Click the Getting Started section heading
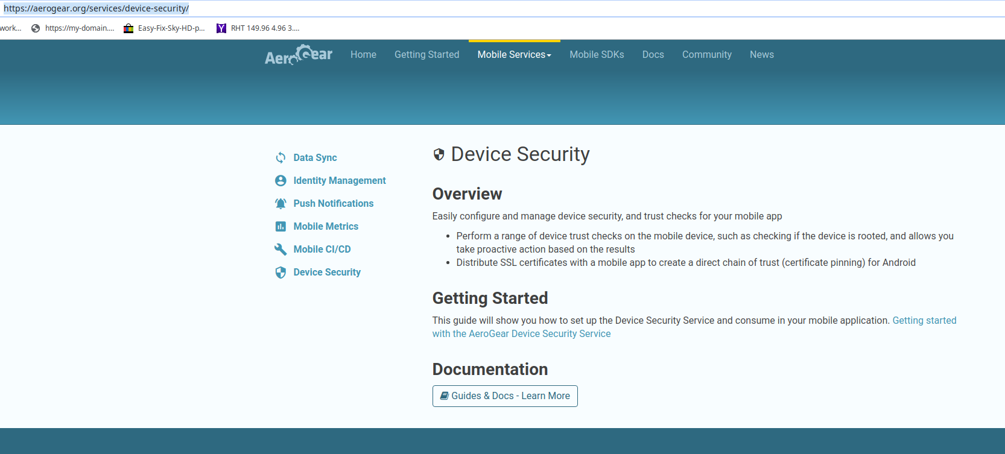The height and width of the screenshot is (454, 1005). point(490,298)
